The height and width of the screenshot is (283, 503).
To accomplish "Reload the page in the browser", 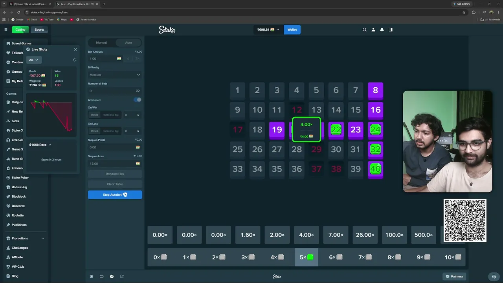I will 18,12.
